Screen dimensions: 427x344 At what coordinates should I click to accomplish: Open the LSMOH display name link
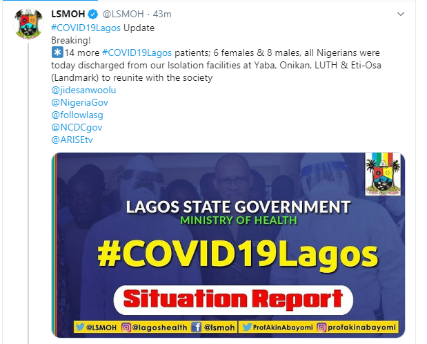coord(68,14)
